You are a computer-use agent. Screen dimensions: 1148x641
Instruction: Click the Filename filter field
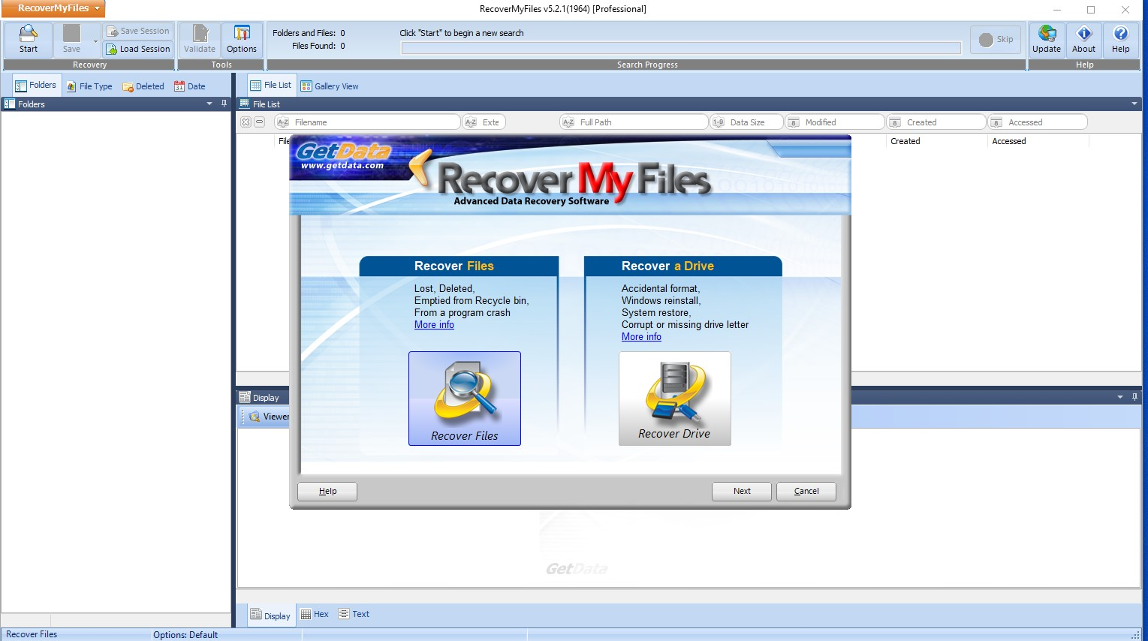367,122
